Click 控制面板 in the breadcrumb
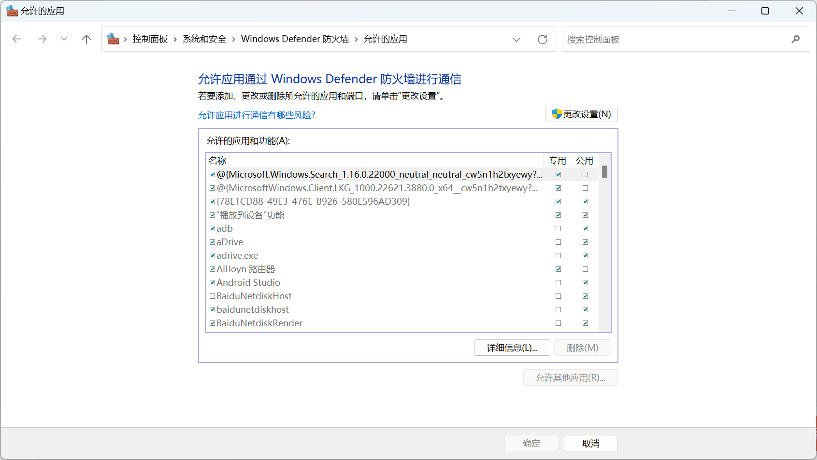The image size is (817, 460). point(150,39)
